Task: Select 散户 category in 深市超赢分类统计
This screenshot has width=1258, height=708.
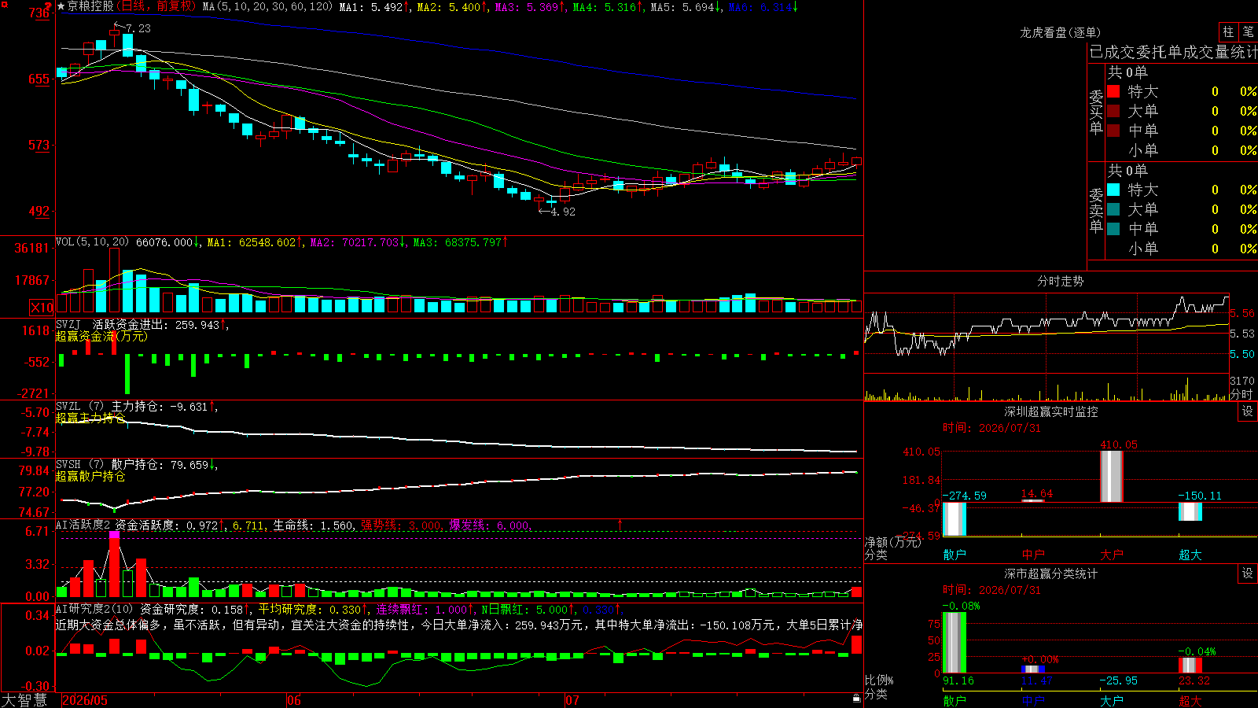Action: [955, 700]
